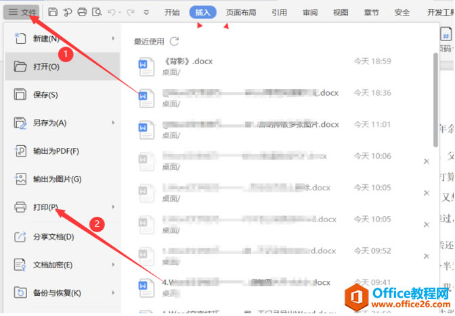Click the save icon in quick toolbar
The image size is (455, 316).
coord(53,12)
